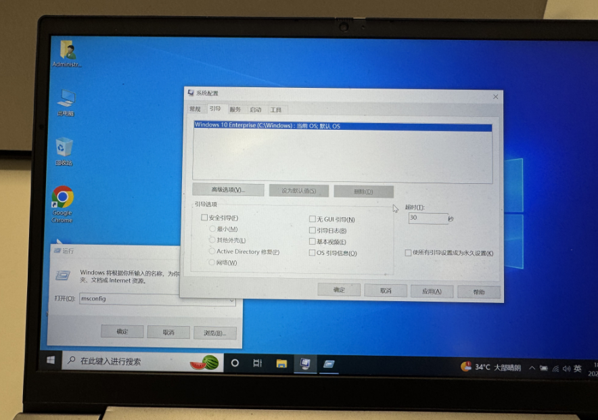Click 确定 in the Run dialog
This screenshot has width=598, height=420.
point(122,331)
